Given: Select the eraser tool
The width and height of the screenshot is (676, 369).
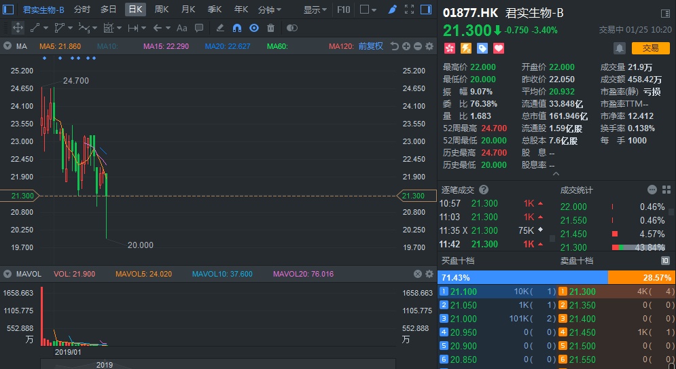Looking at the screenshot, I should pos(220,28).
